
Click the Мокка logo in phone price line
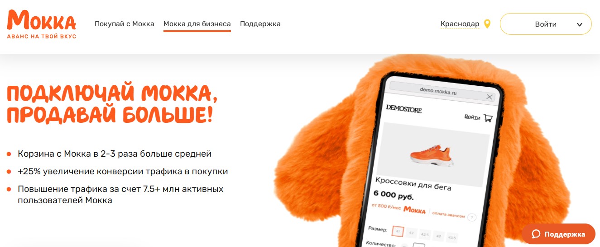(x=414, y=210)
